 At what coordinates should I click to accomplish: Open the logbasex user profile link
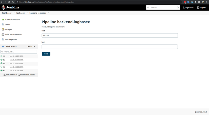(x=188, y=8)
